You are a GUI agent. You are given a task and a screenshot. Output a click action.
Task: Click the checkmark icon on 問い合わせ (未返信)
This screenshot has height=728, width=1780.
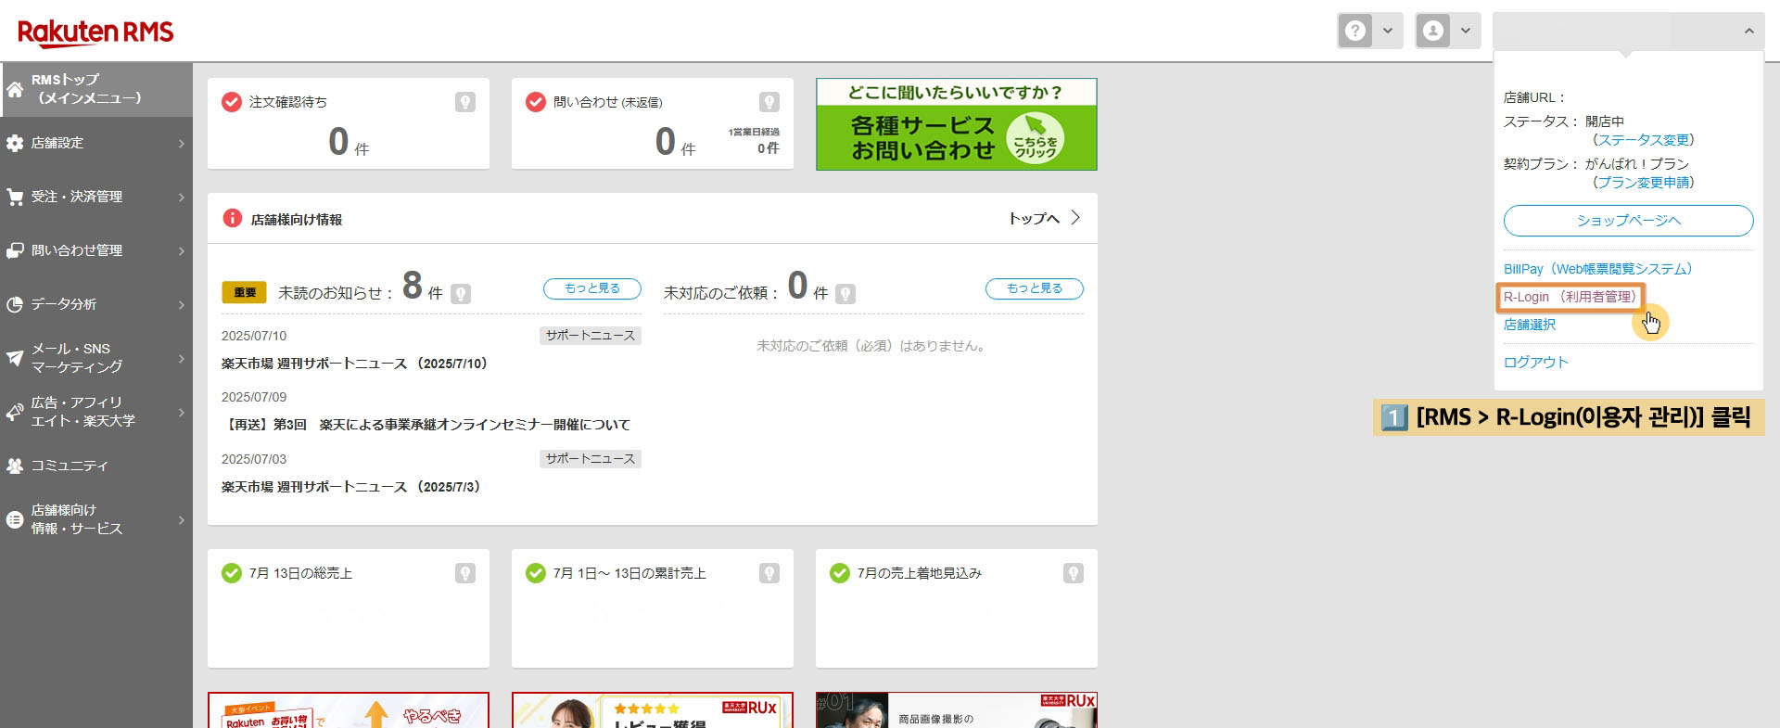point(536,102)
